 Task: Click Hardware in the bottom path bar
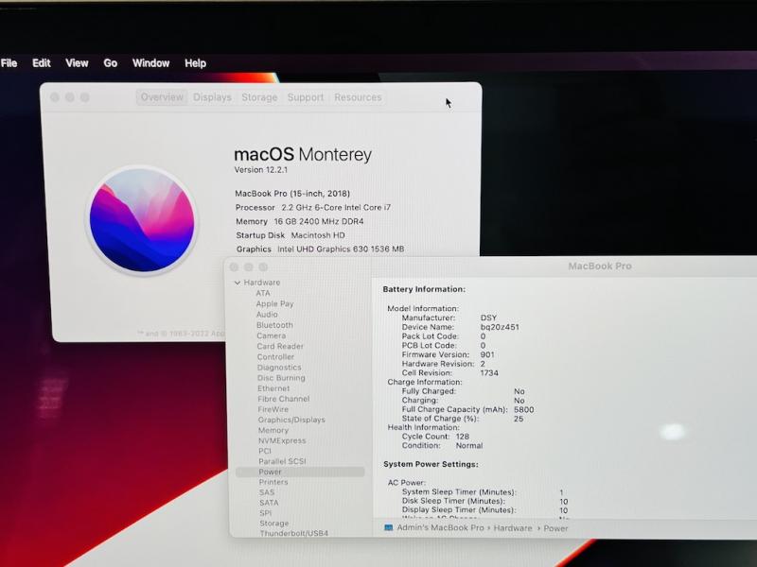[513, 528]
